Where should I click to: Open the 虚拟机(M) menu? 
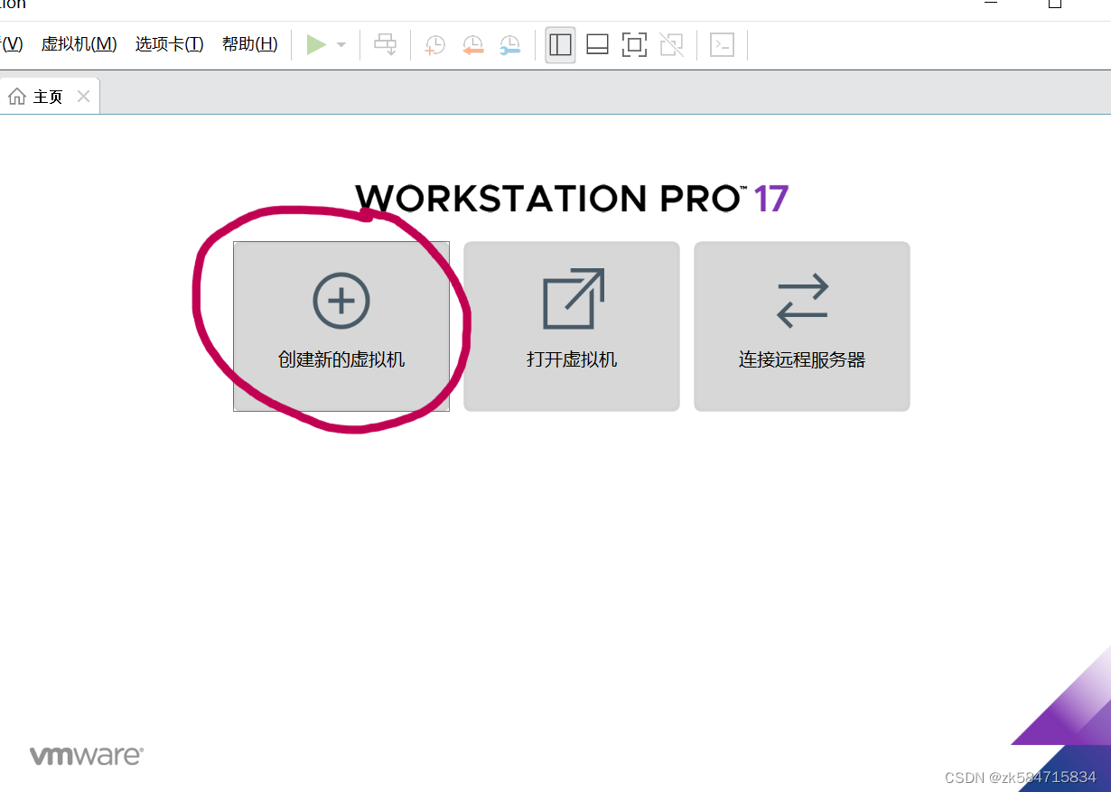(79, 43)
